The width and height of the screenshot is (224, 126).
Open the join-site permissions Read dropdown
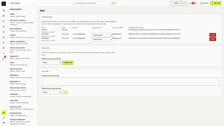pos(51,92)
